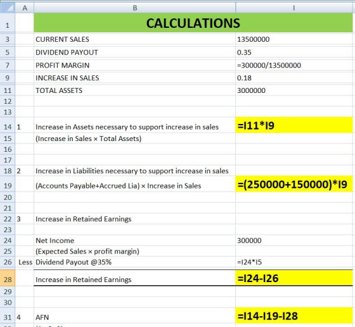Select the CALCULATIONS title cell

(x=193, y=23)
